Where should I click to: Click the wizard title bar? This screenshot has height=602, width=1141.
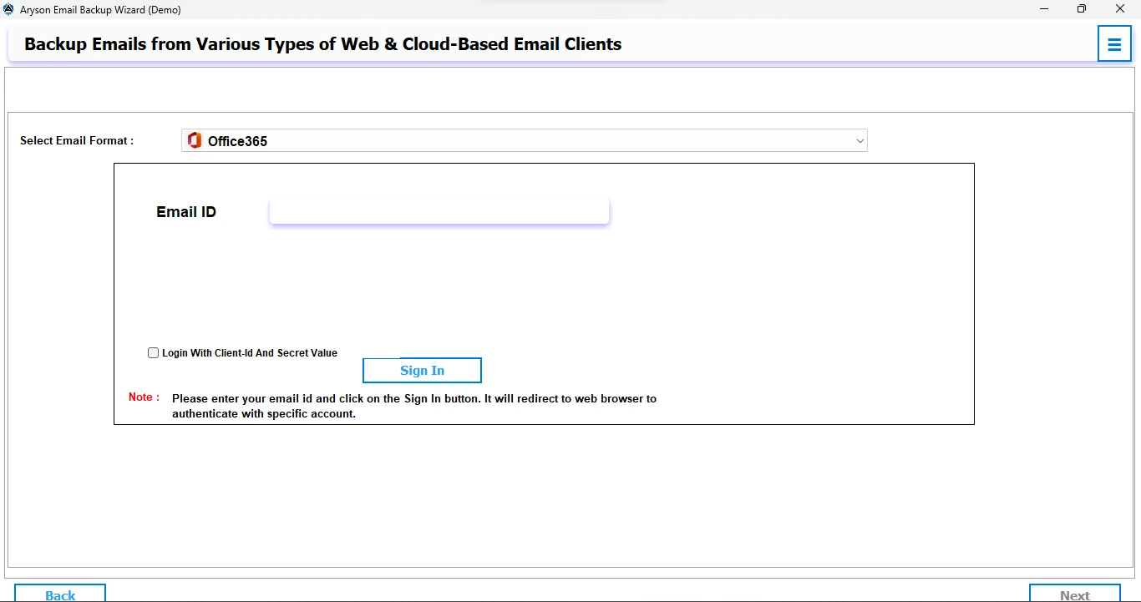click(501, 9)
